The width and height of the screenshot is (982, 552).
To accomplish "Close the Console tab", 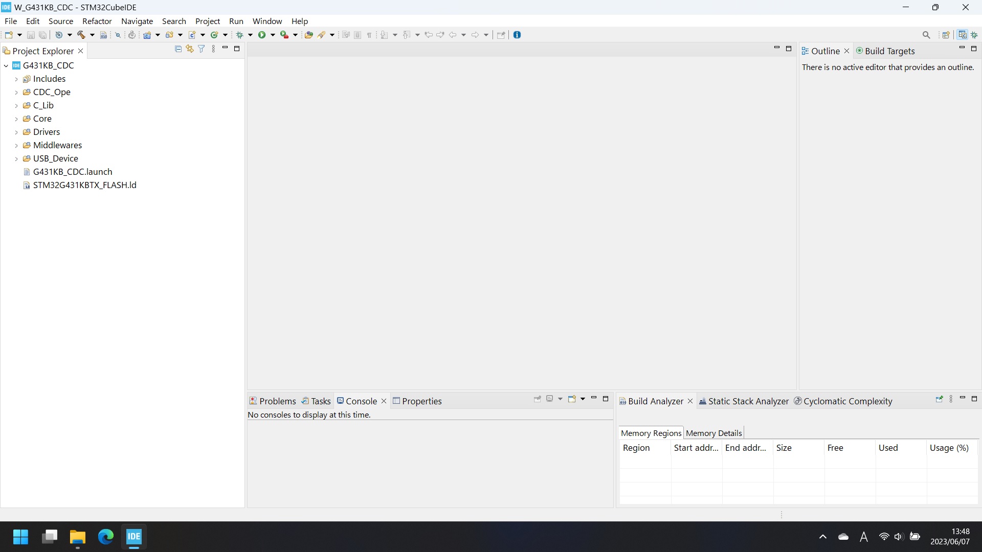I will coord(384,401).
